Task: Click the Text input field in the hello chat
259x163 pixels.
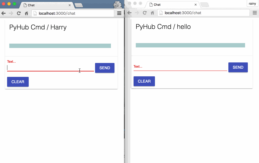Action: (x=180, y=67)
